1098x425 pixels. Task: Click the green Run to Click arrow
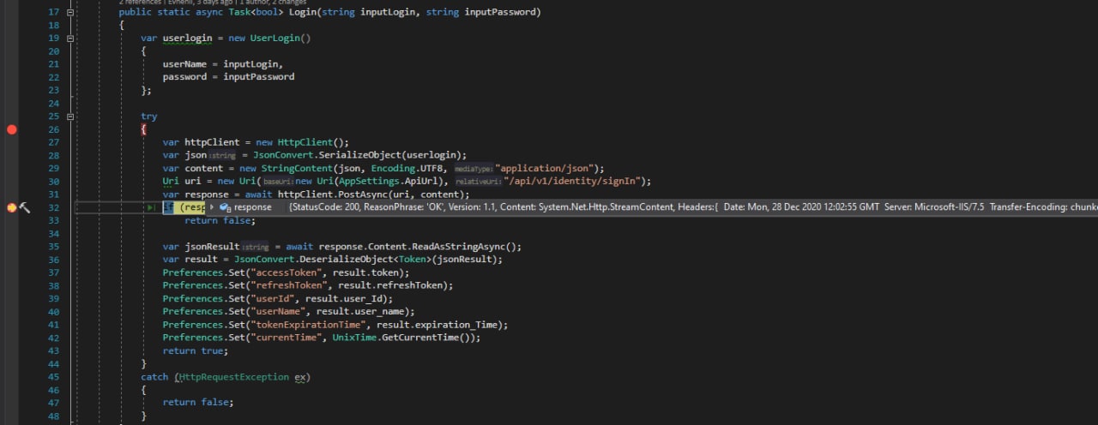coord(151,207)
